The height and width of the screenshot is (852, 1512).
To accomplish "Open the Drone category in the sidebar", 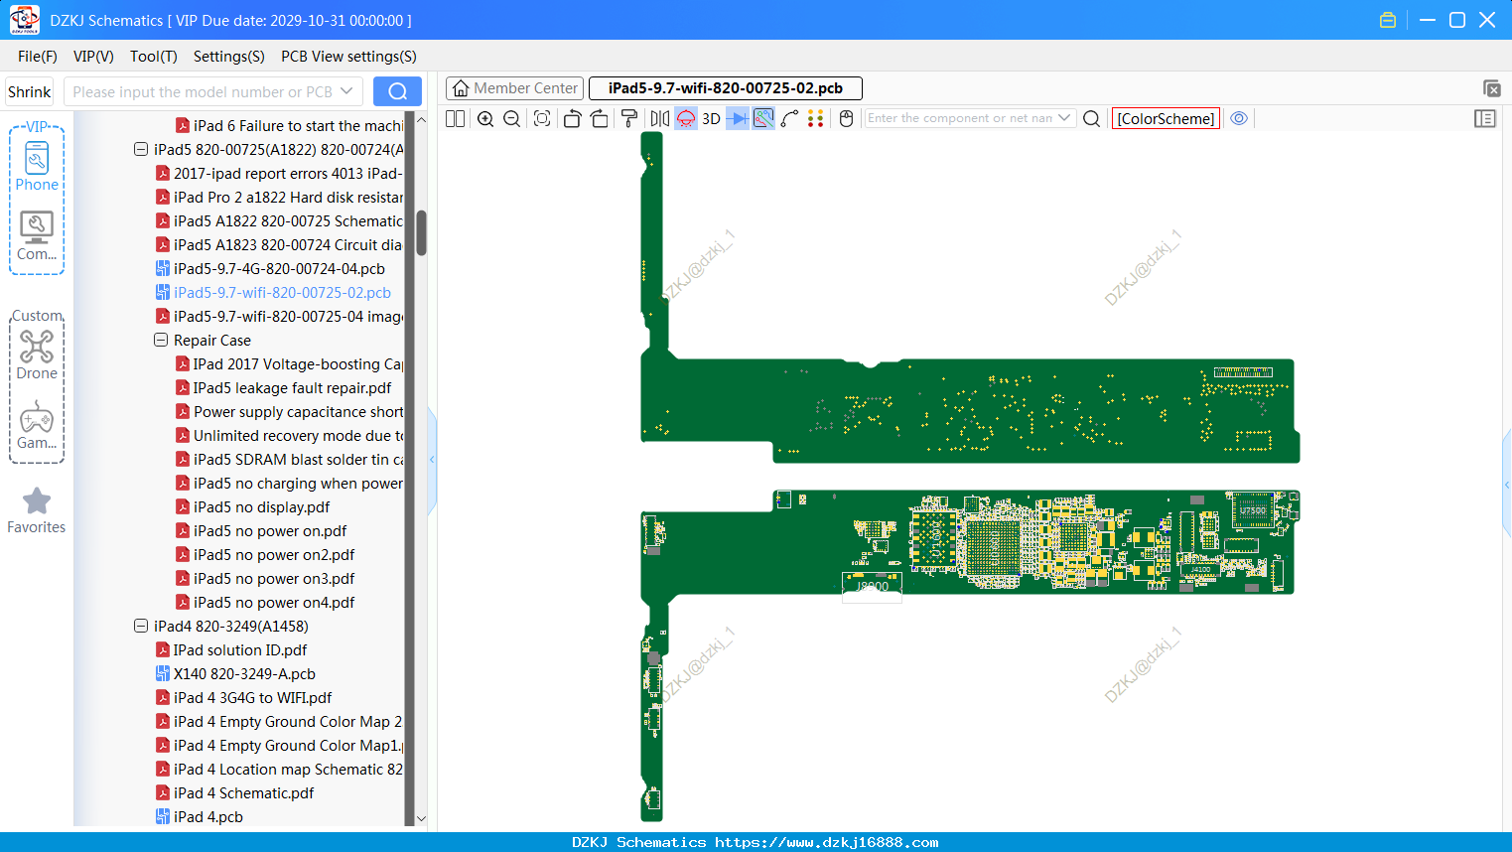I will click(37, 355).
